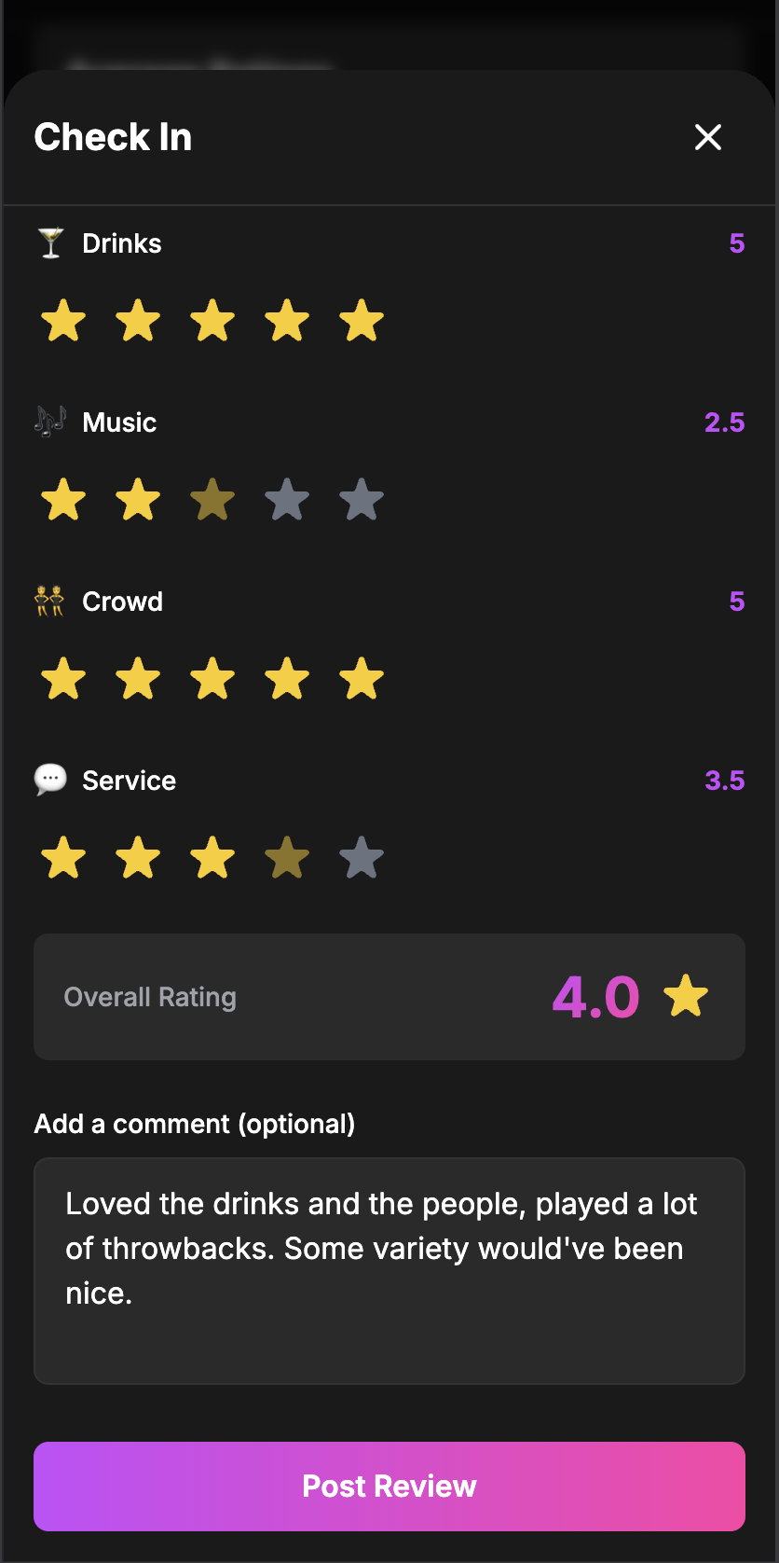Screen dimensions: 779x1563
Task: Set Music rating to two stars
Action: [138, 500]
